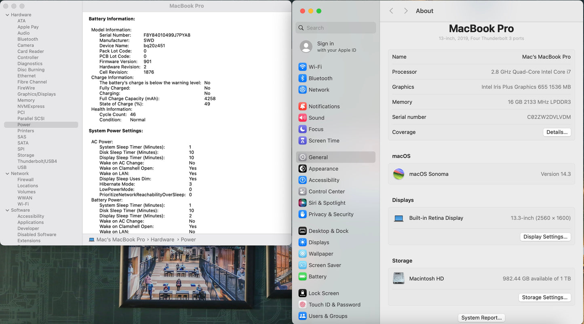Collapse the Software tree section
This screenshot has height=324, width=584.
tap(7, 210)
